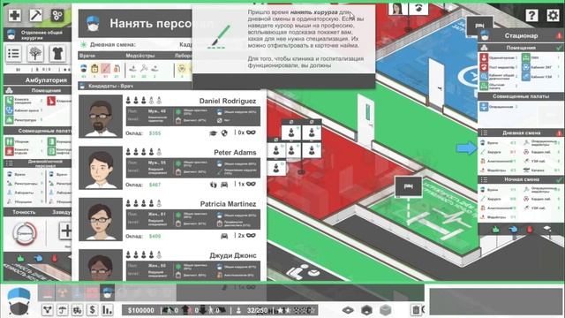Select the flat floor layer view icon

(348, 310)
